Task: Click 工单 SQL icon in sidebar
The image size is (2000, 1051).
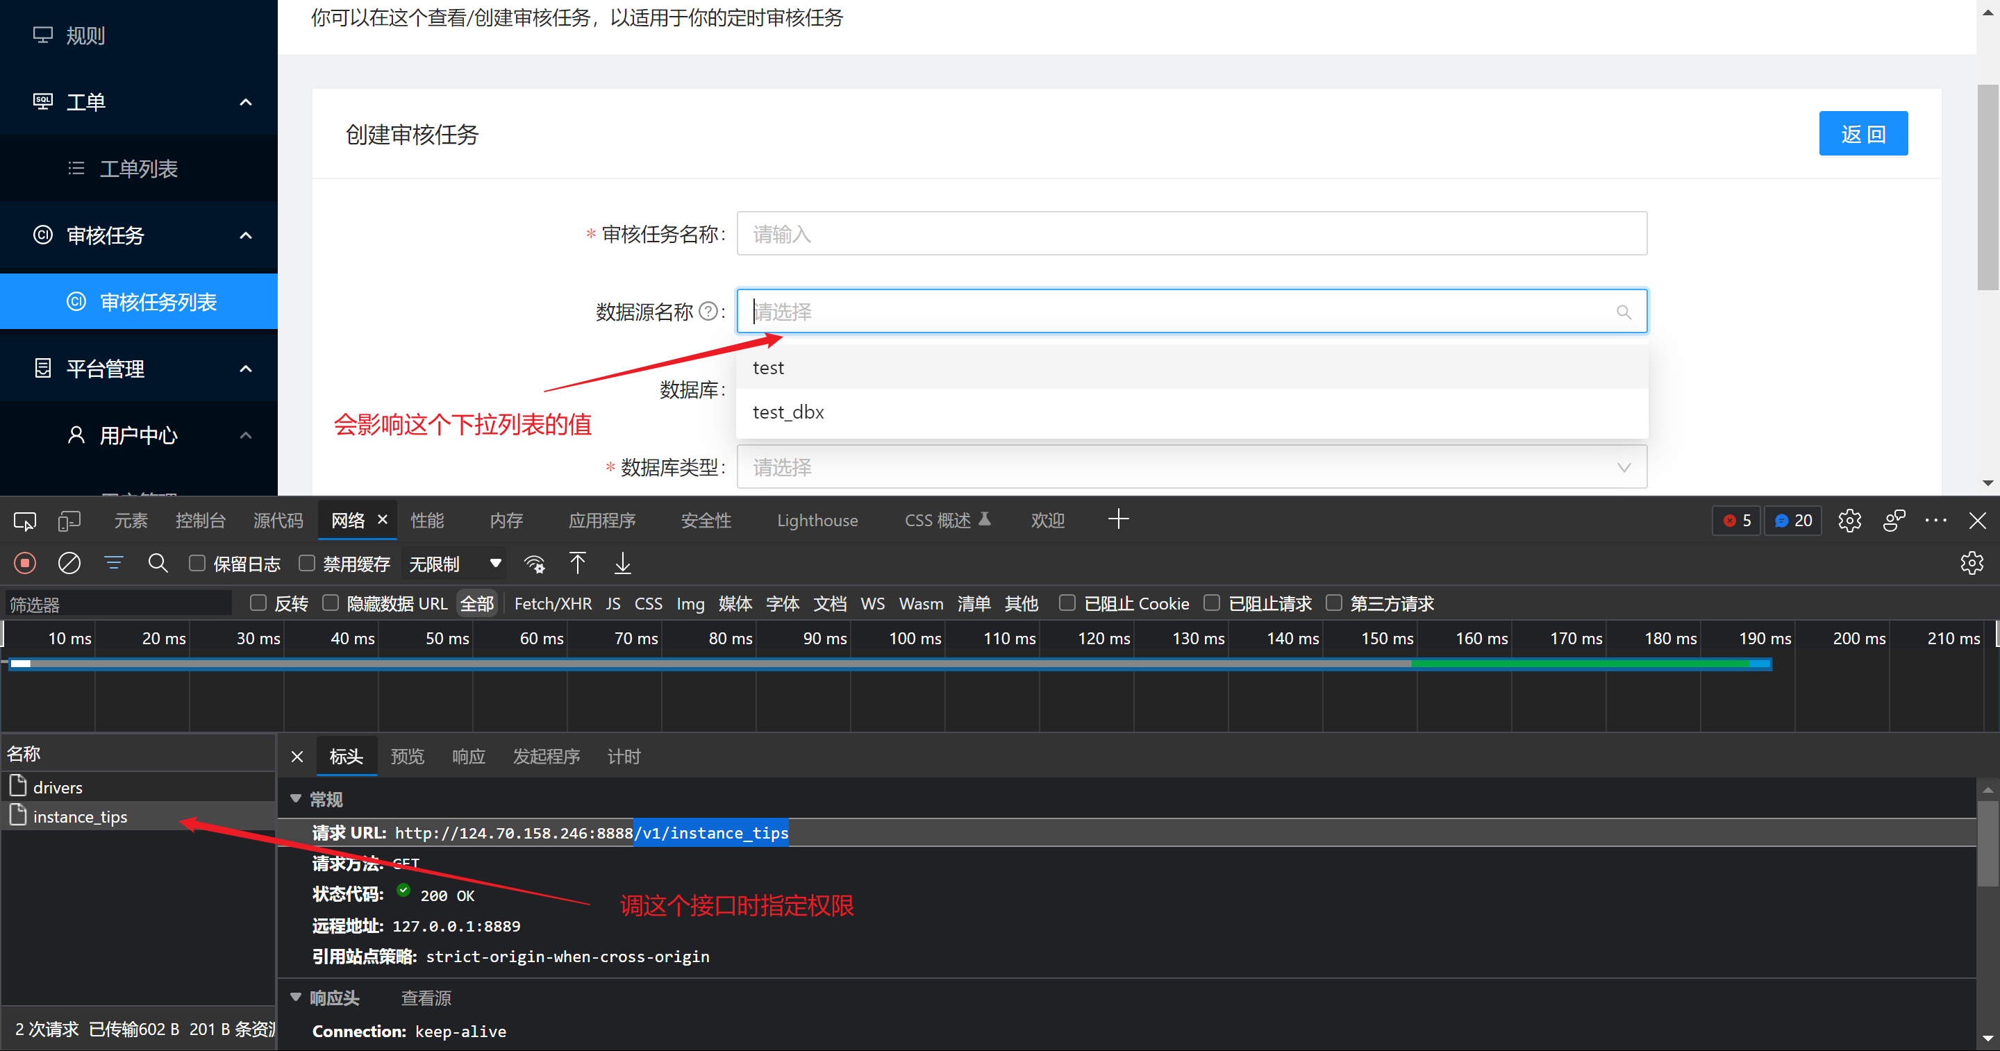Action: tap(42, 101)
